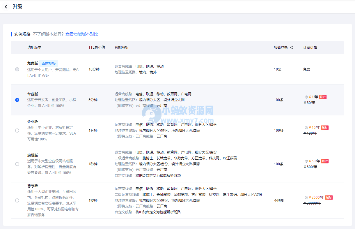Choose the 企业版 radio button

click(x=17, y=131)
